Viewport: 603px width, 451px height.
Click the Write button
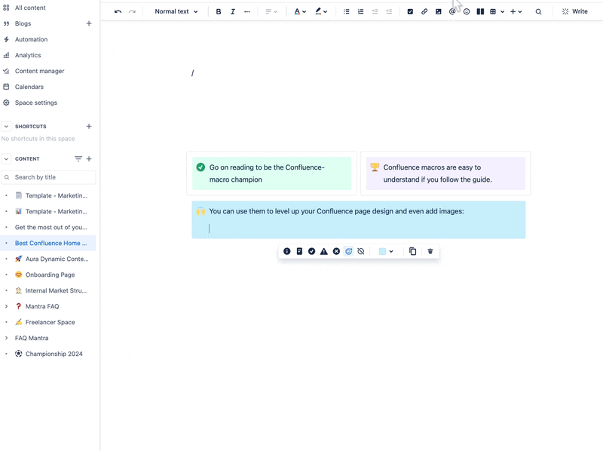pyautogui.click(x=574, y=11)
